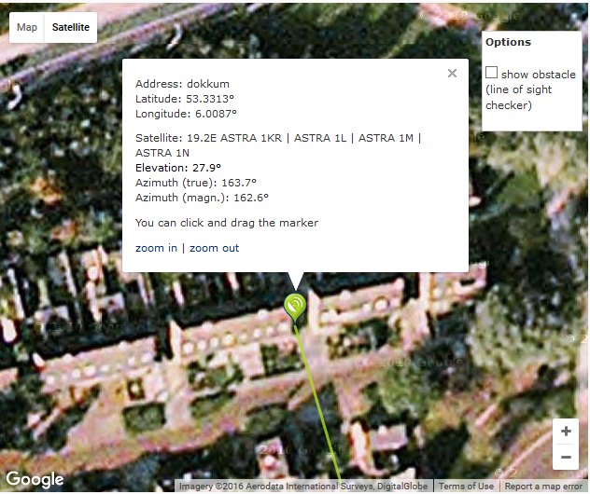Click the Azimuth (true) 163.7° value
The width and height of the screenshot is (590, 494).
[196, 183]
